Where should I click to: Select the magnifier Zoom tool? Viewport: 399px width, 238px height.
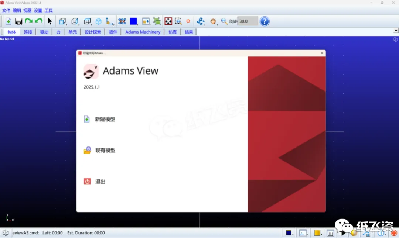point(224,21)
